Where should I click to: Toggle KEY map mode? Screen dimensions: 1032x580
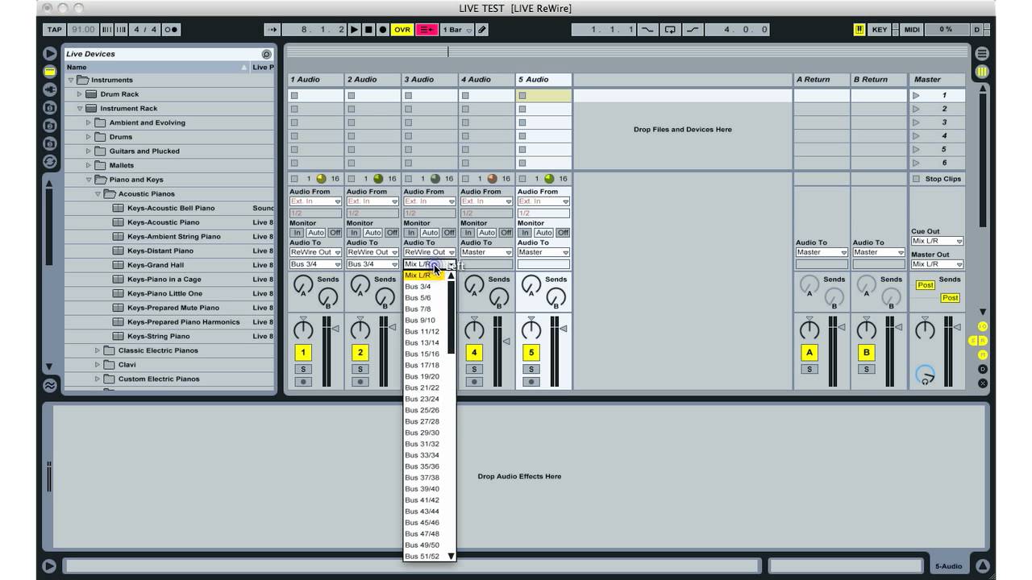880,30
